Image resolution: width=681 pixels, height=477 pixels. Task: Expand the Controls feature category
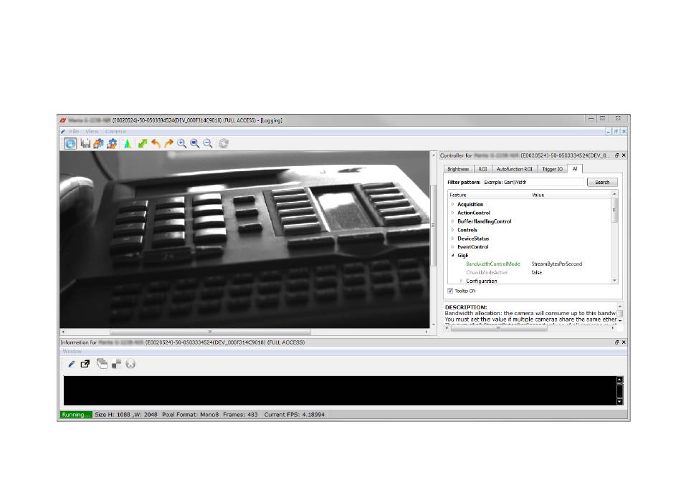[452, 230]
